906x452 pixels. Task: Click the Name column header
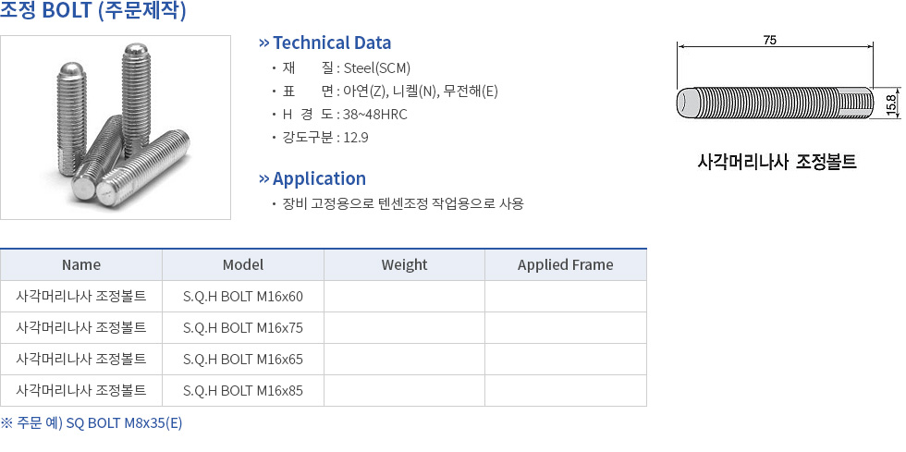(x=81, y=264)
